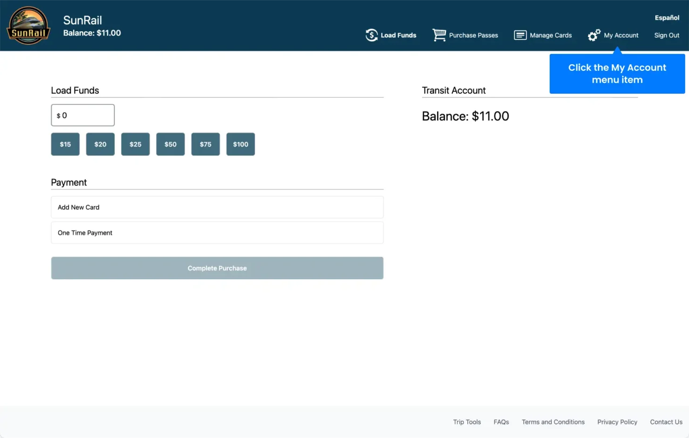Click the My Account gears icon
The image size is (689, 438).
[594, 35]
